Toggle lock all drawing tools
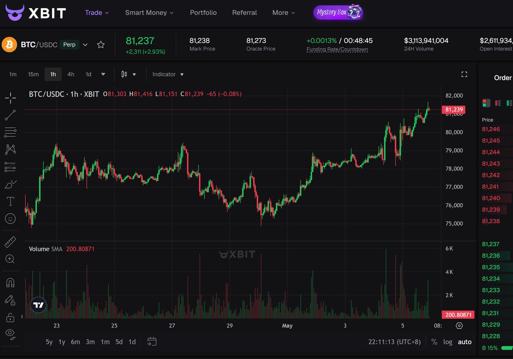The width and height of the screenshot is (513, 359). point(11,318)
